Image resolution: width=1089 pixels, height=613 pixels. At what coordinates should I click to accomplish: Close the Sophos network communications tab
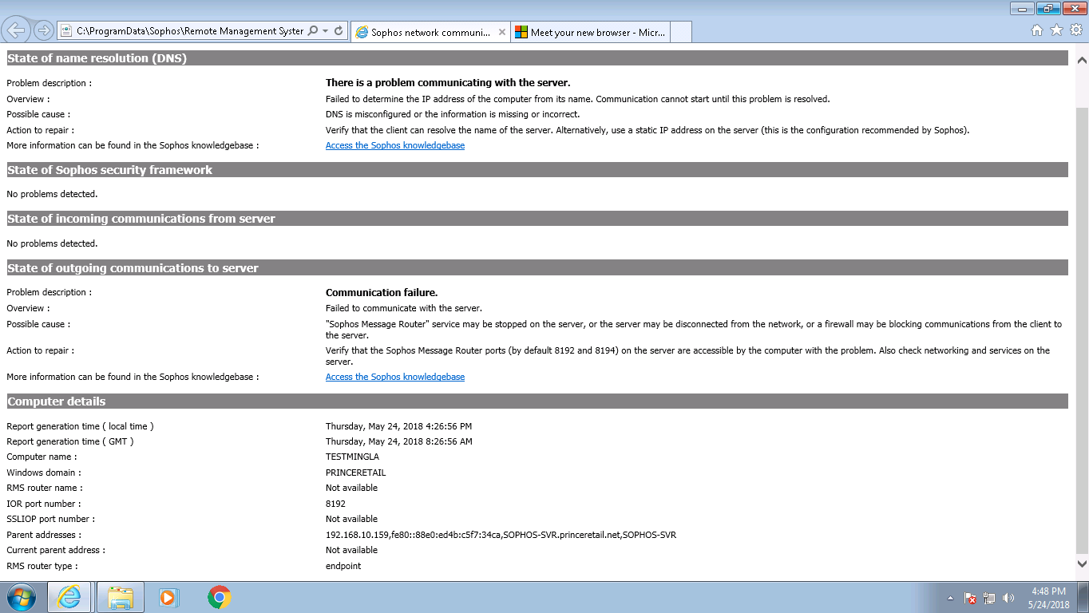point(501,33)
